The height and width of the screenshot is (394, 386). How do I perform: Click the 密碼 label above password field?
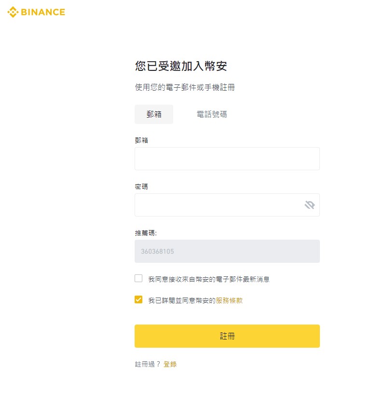[141, 187]
